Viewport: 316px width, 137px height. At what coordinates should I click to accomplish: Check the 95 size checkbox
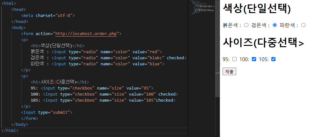(234, 59)
